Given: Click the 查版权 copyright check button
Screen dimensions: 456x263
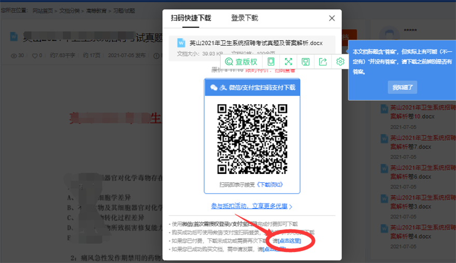Looking at the screenshot, I should click(241, 62).
